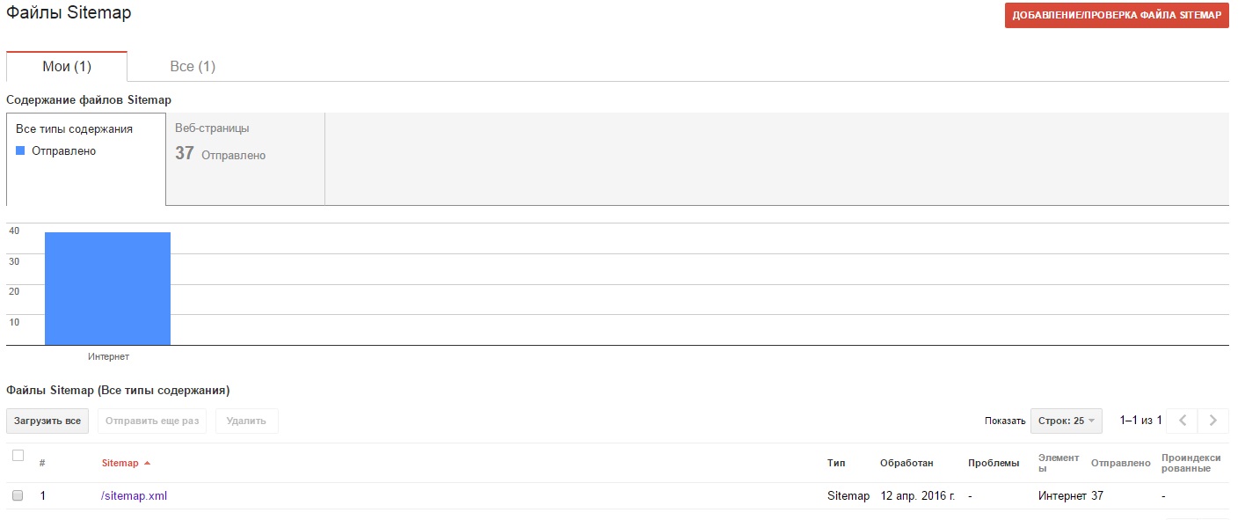The width and height of the screenshot is (1245, 520).
Task: Select the "Веб-страницы" content panel
Action: pos(245,158)
